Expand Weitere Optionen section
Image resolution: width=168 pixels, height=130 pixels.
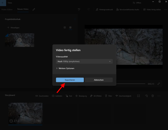[65, 68]
